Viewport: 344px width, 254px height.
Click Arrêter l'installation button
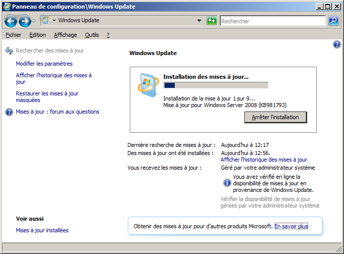coord(275,117)
